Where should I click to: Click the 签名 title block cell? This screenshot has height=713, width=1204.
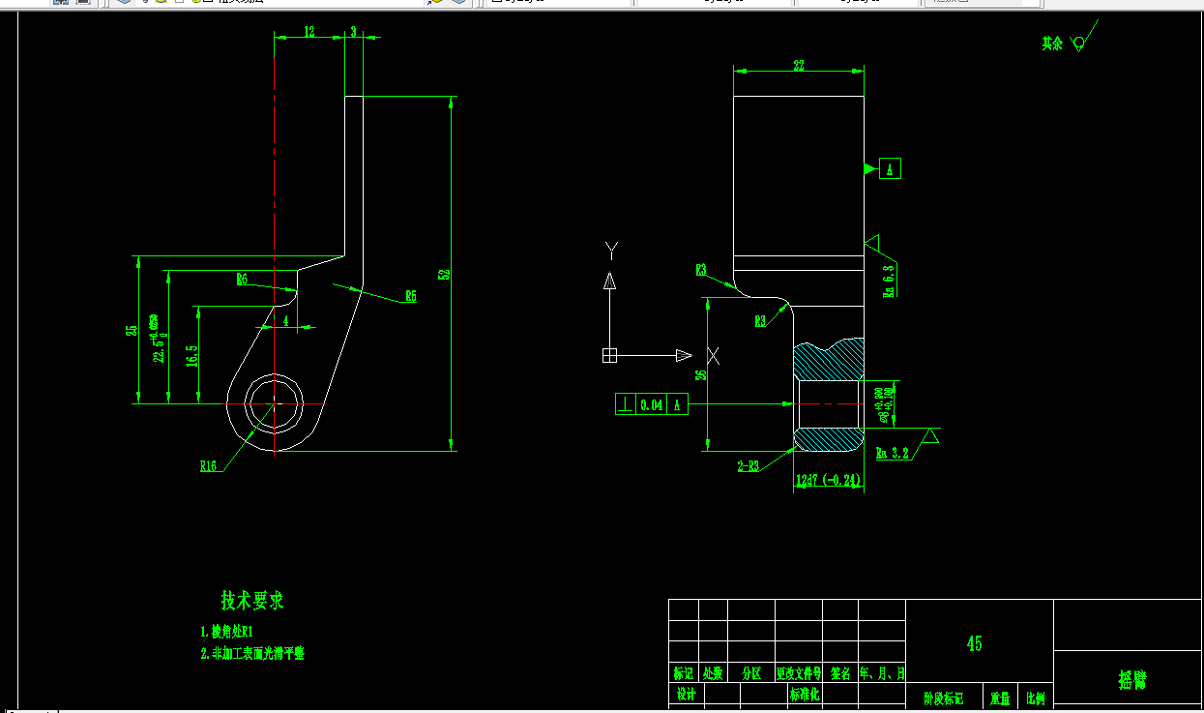point(840,673)
